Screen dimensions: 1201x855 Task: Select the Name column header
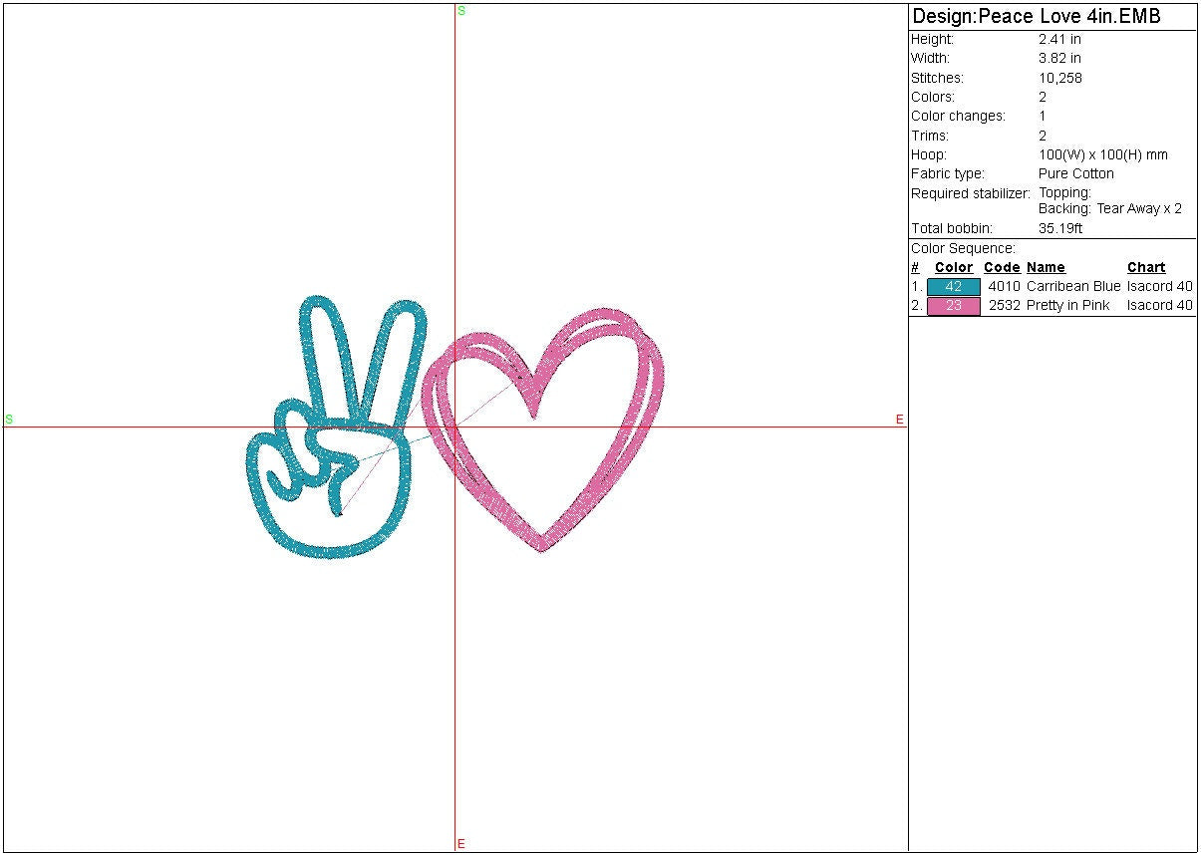click(1046, 267)
